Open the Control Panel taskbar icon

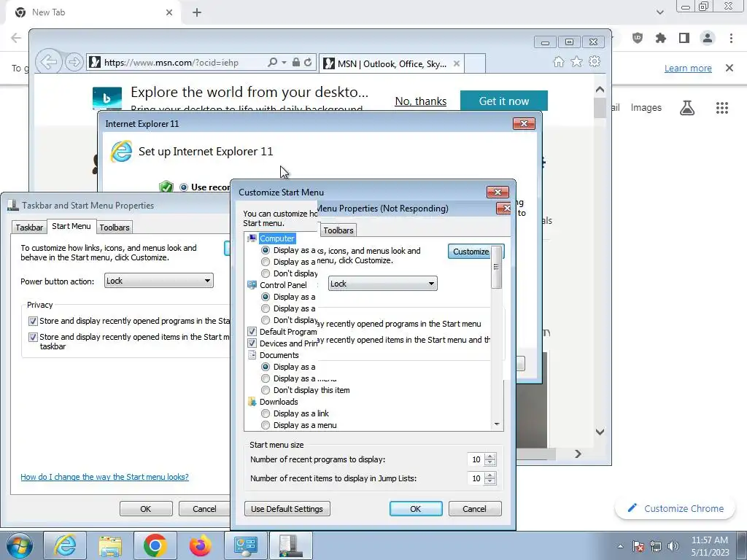(x=246, y=545)
